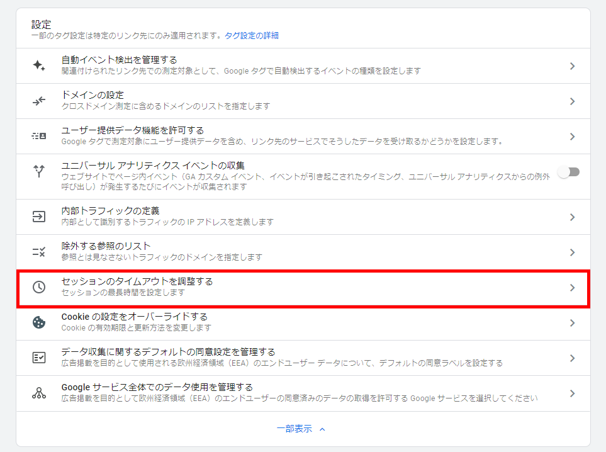Image resolution: width=606 pixels, height=452 pixels.
Task: Open chevron for データ収集に関するデフォルトの同意設定
Action: pos(573,358)
